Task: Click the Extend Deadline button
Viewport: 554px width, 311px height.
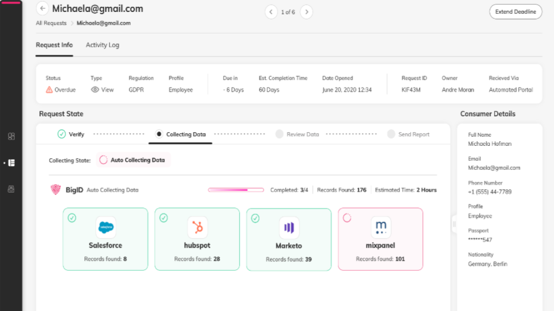Action: click(516, 11)
